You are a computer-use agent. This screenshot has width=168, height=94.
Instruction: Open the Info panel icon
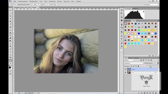click(x=122, y=20)
